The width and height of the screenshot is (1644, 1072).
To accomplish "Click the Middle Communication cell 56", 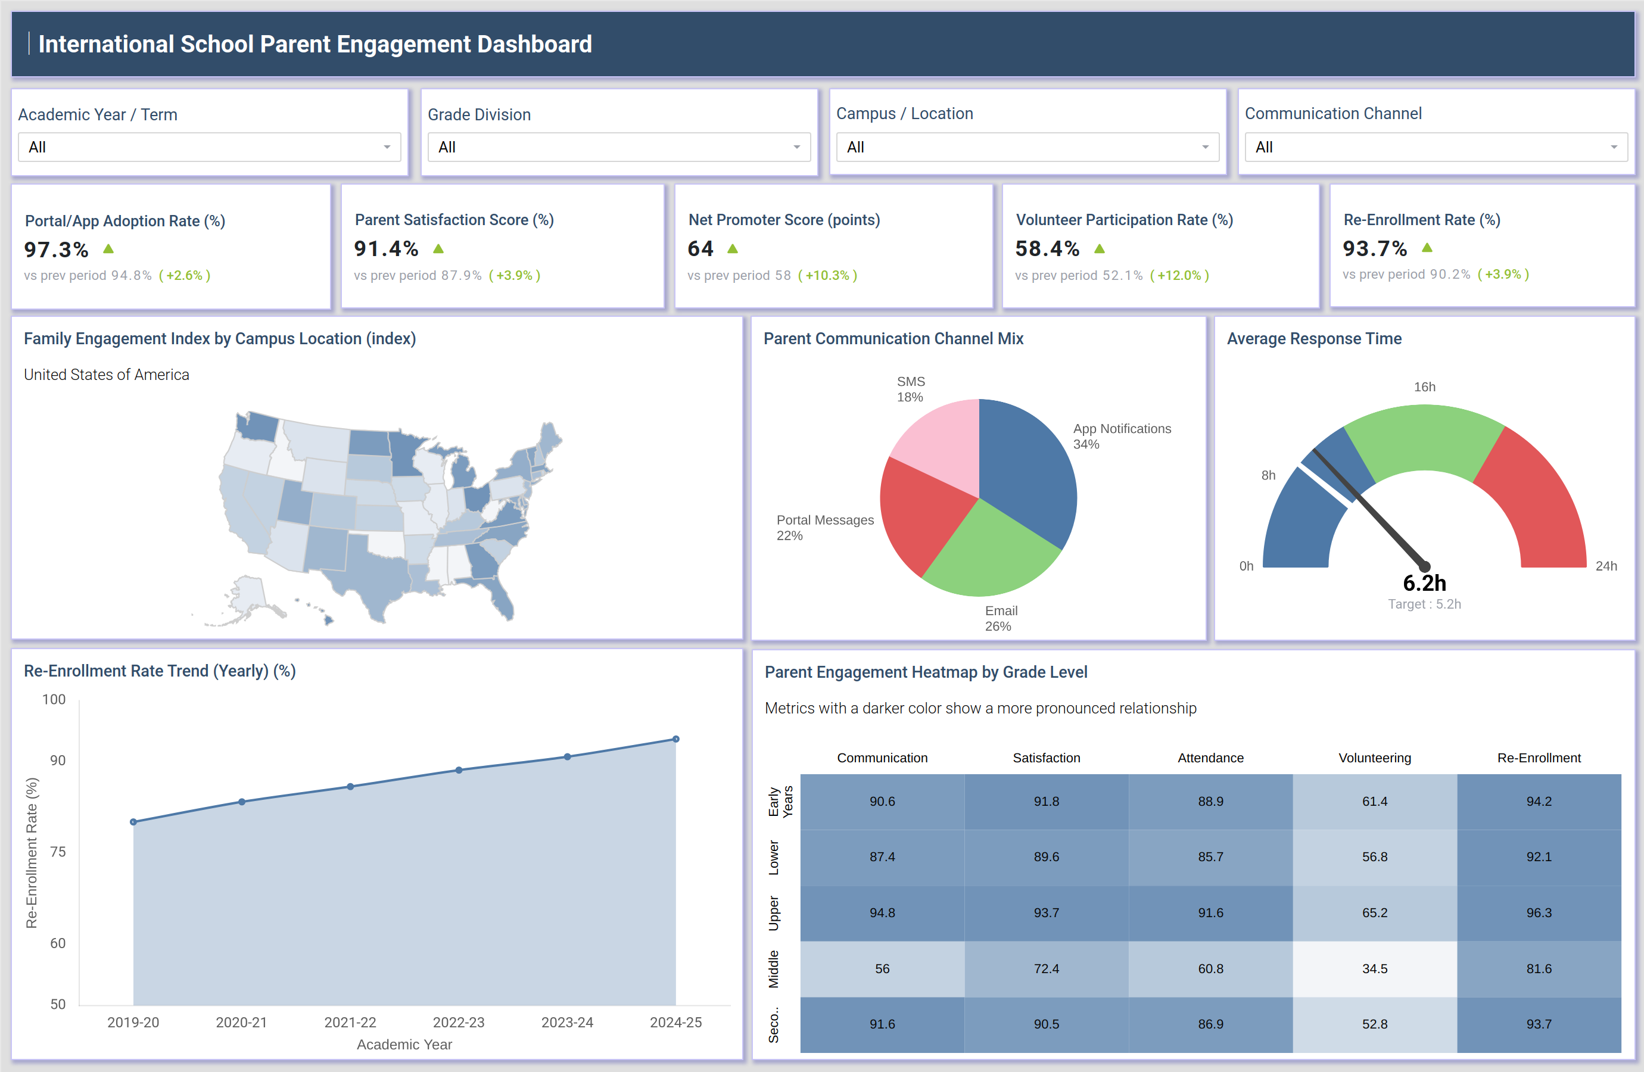I will pos(882,968).
